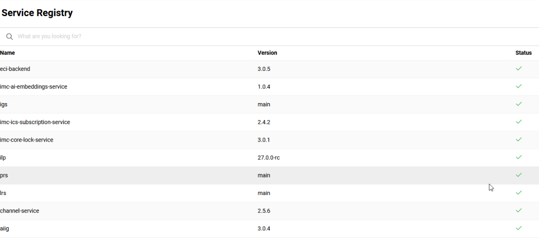Click the status checkmark in igs row
This screenshot has width=539, height=238.
pyautogui.click(x=519, y=104)
